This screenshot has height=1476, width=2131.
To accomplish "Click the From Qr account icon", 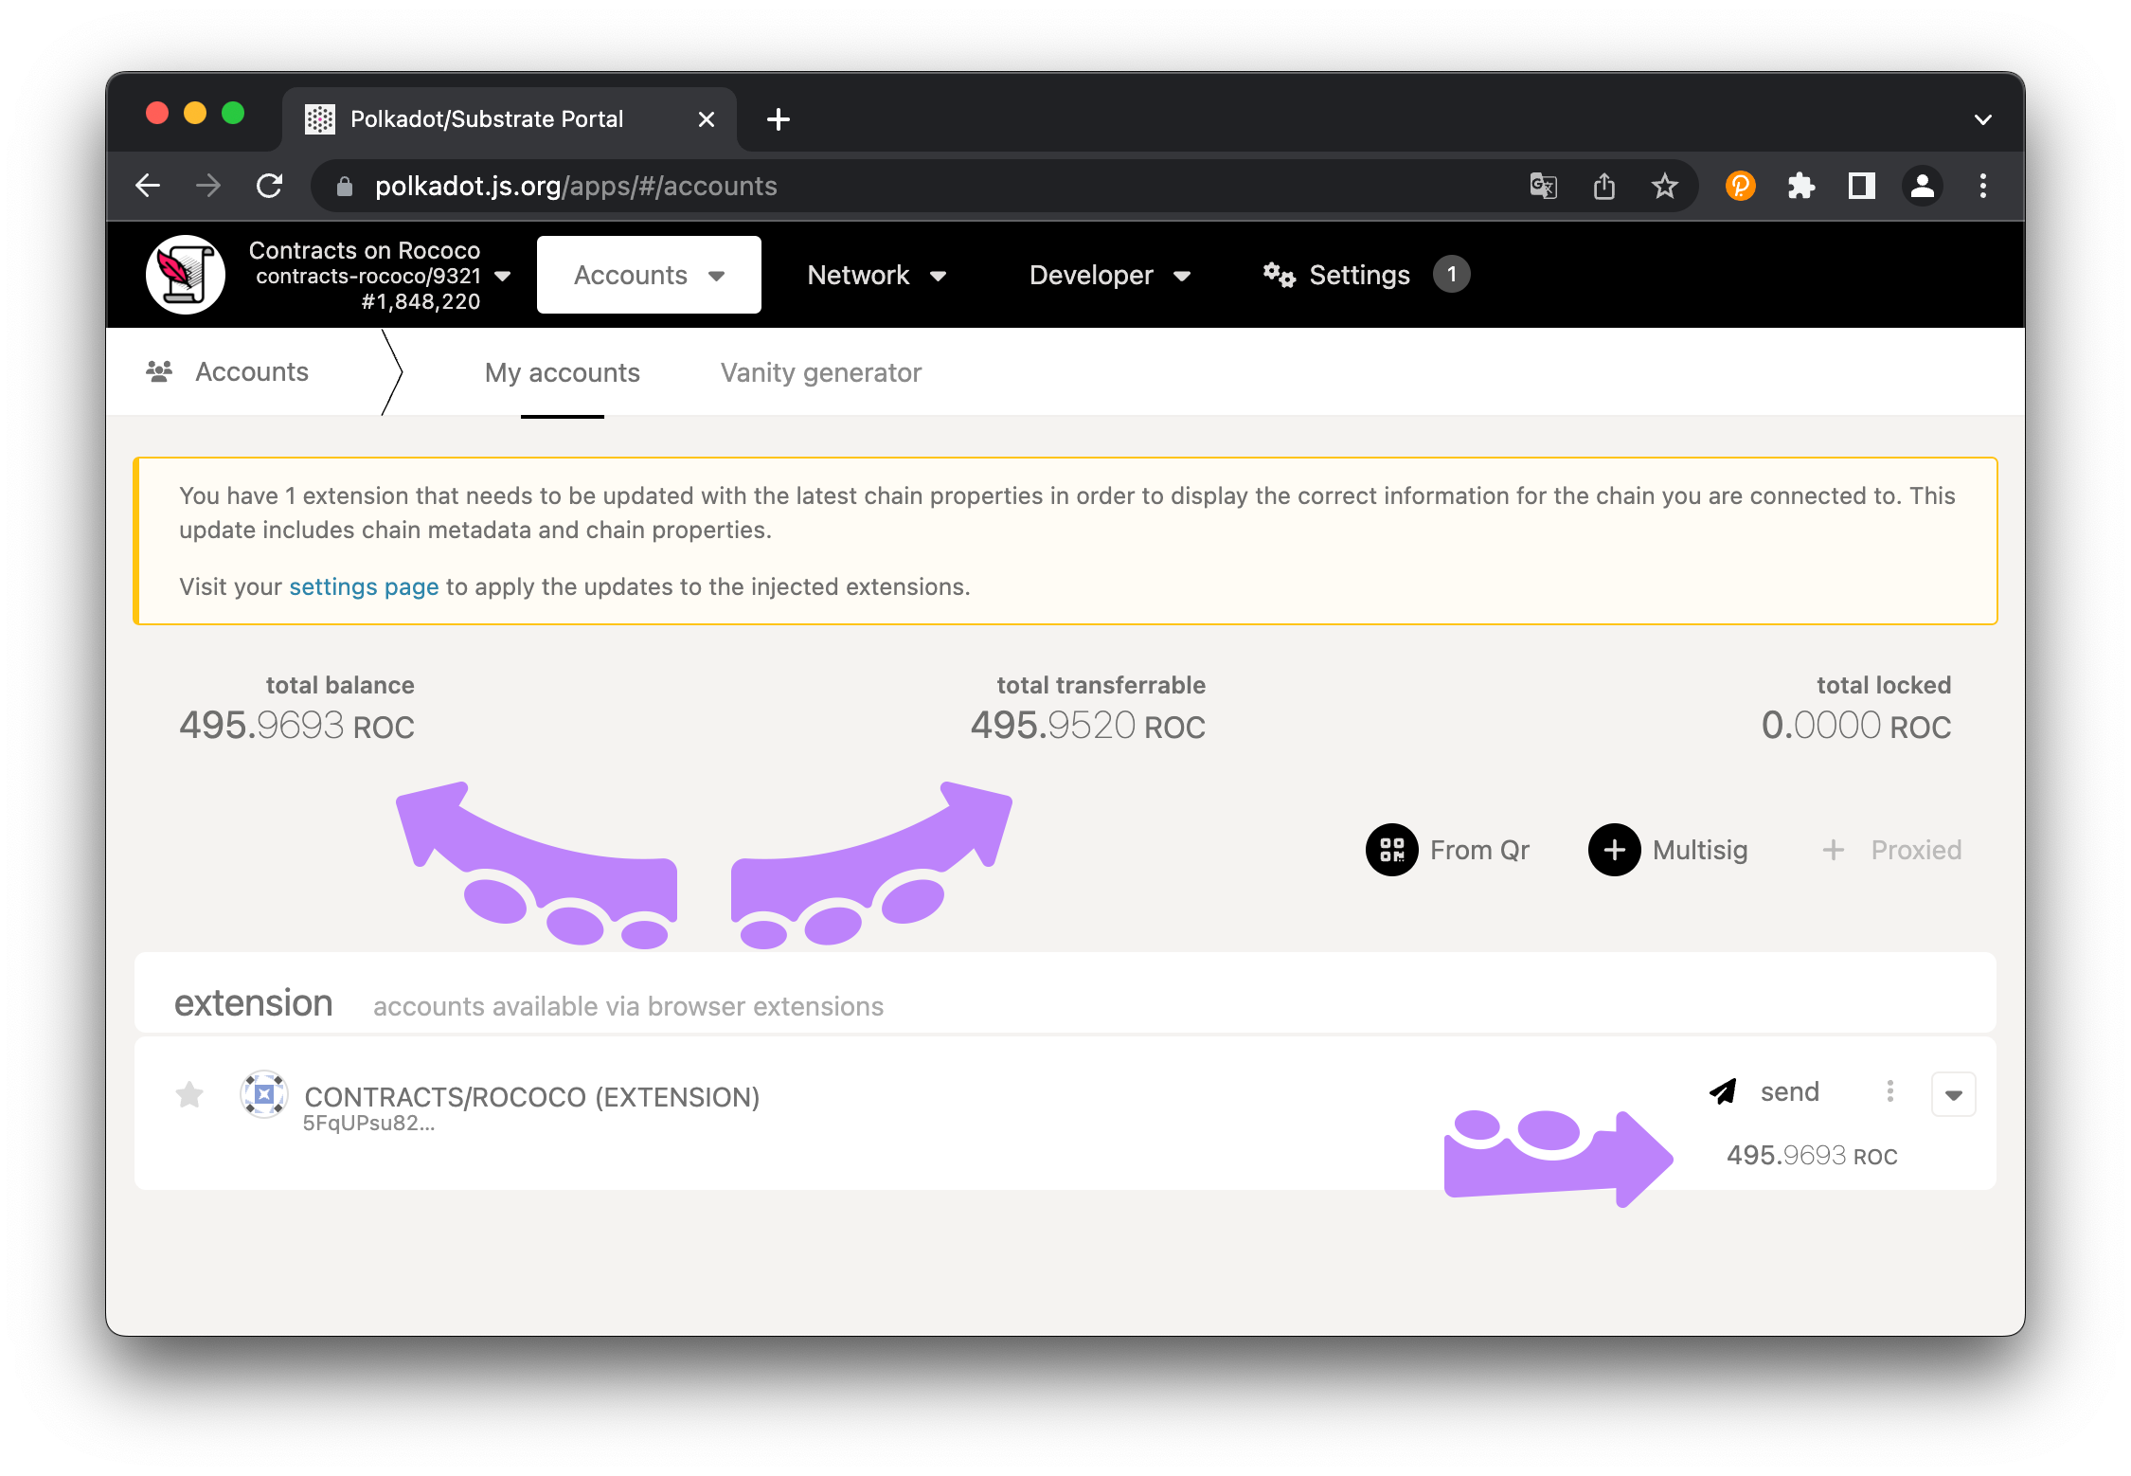I will pyautogui.click(x=1389, y=849).
